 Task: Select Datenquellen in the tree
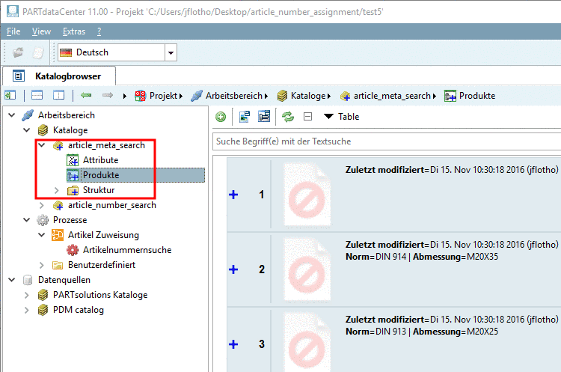64,280
